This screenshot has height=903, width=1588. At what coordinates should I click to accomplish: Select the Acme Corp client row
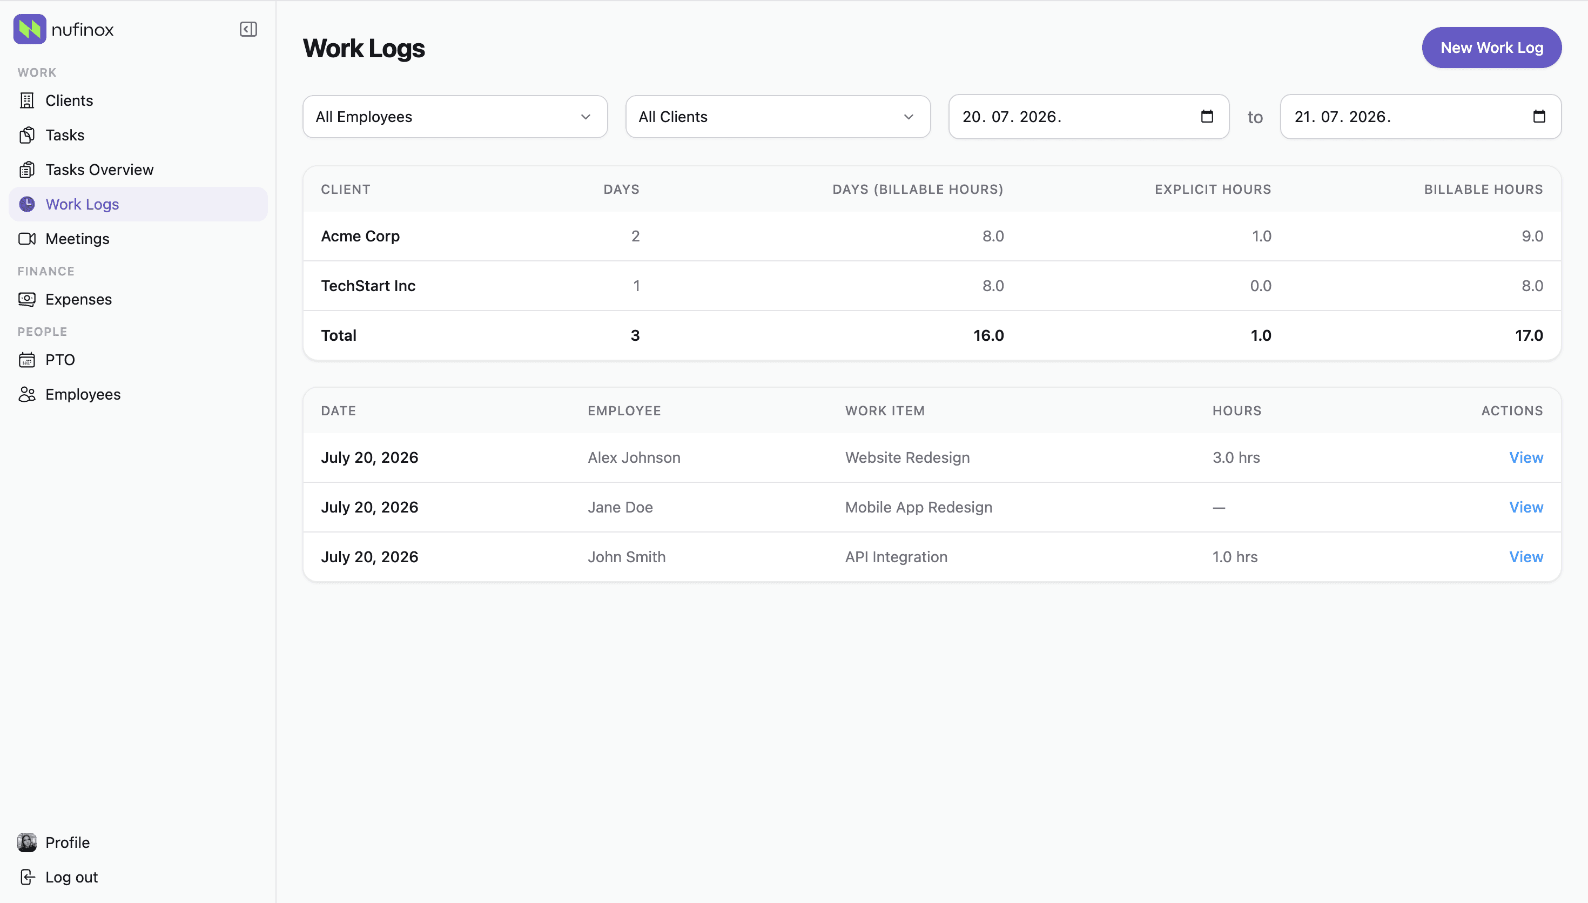pyautogui.click(x=932, y=237)
